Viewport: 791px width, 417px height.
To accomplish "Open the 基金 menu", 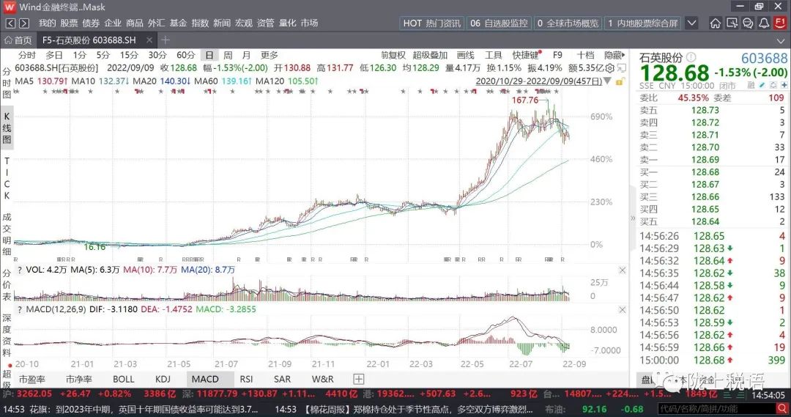I will coord(178,23).
